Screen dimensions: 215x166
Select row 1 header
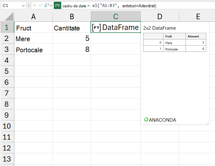pos(7,27)
